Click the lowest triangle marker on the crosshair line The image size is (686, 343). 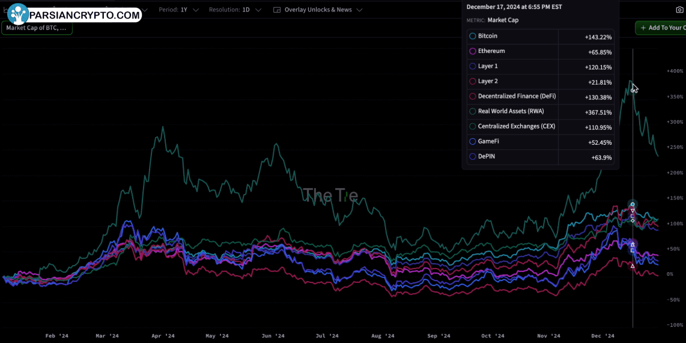[x=633, y=266]
